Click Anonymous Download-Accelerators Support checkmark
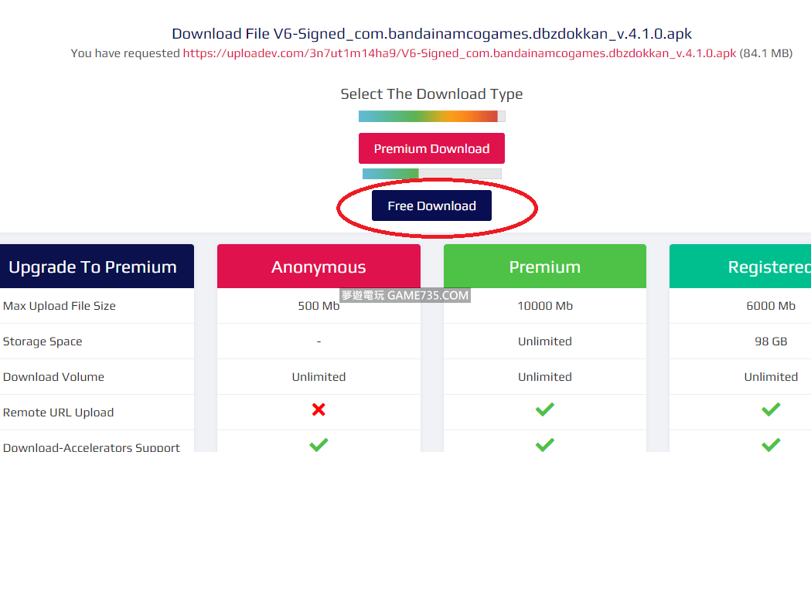 pos(319,445)
